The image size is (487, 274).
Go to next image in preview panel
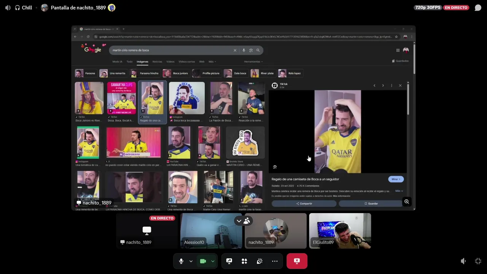[383, 86]
